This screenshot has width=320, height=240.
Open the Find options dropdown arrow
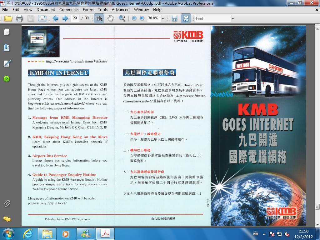click(233, 18)
